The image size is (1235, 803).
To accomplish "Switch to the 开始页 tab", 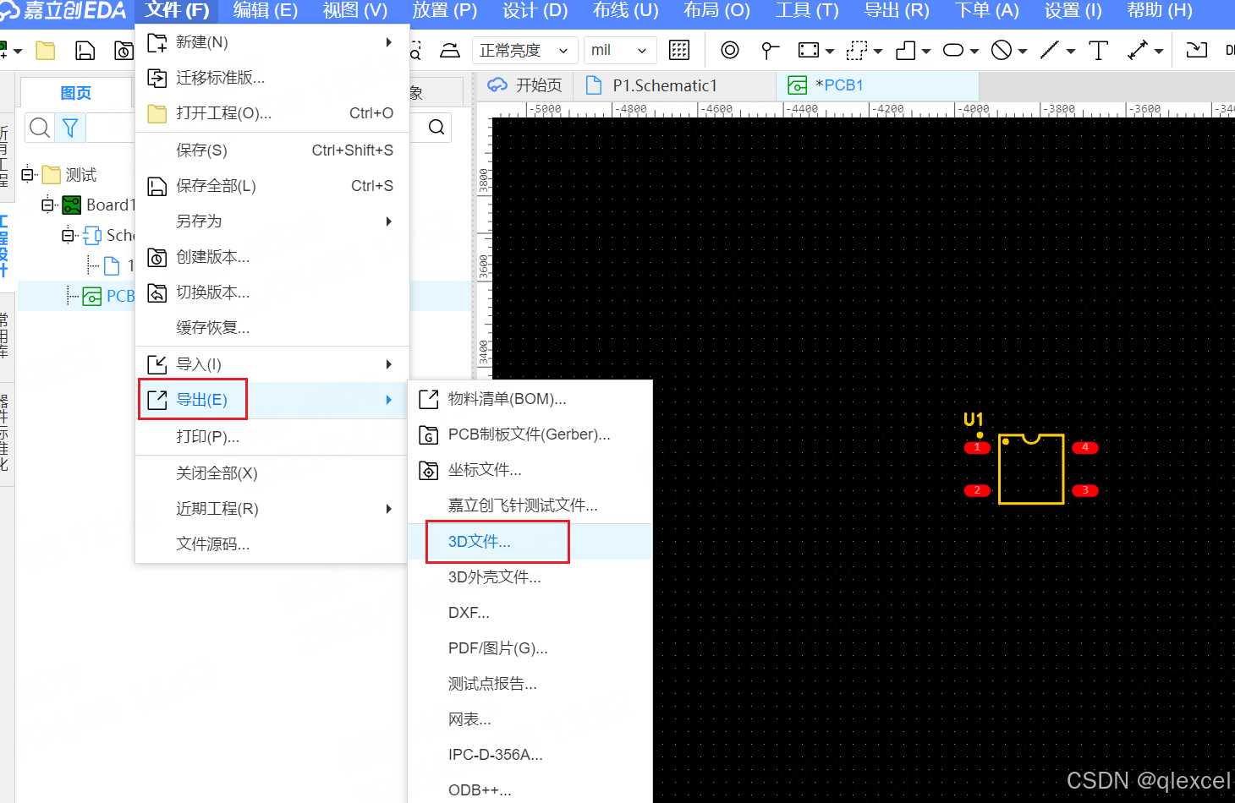I will coord(525,85).
